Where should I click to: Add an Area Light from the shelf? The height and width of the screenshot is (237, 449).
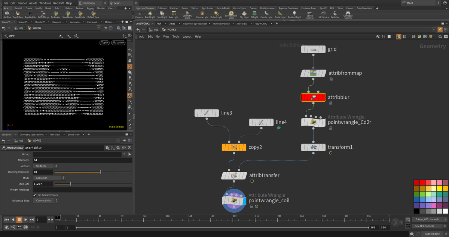pyautogui.click(x=174, y=15)
